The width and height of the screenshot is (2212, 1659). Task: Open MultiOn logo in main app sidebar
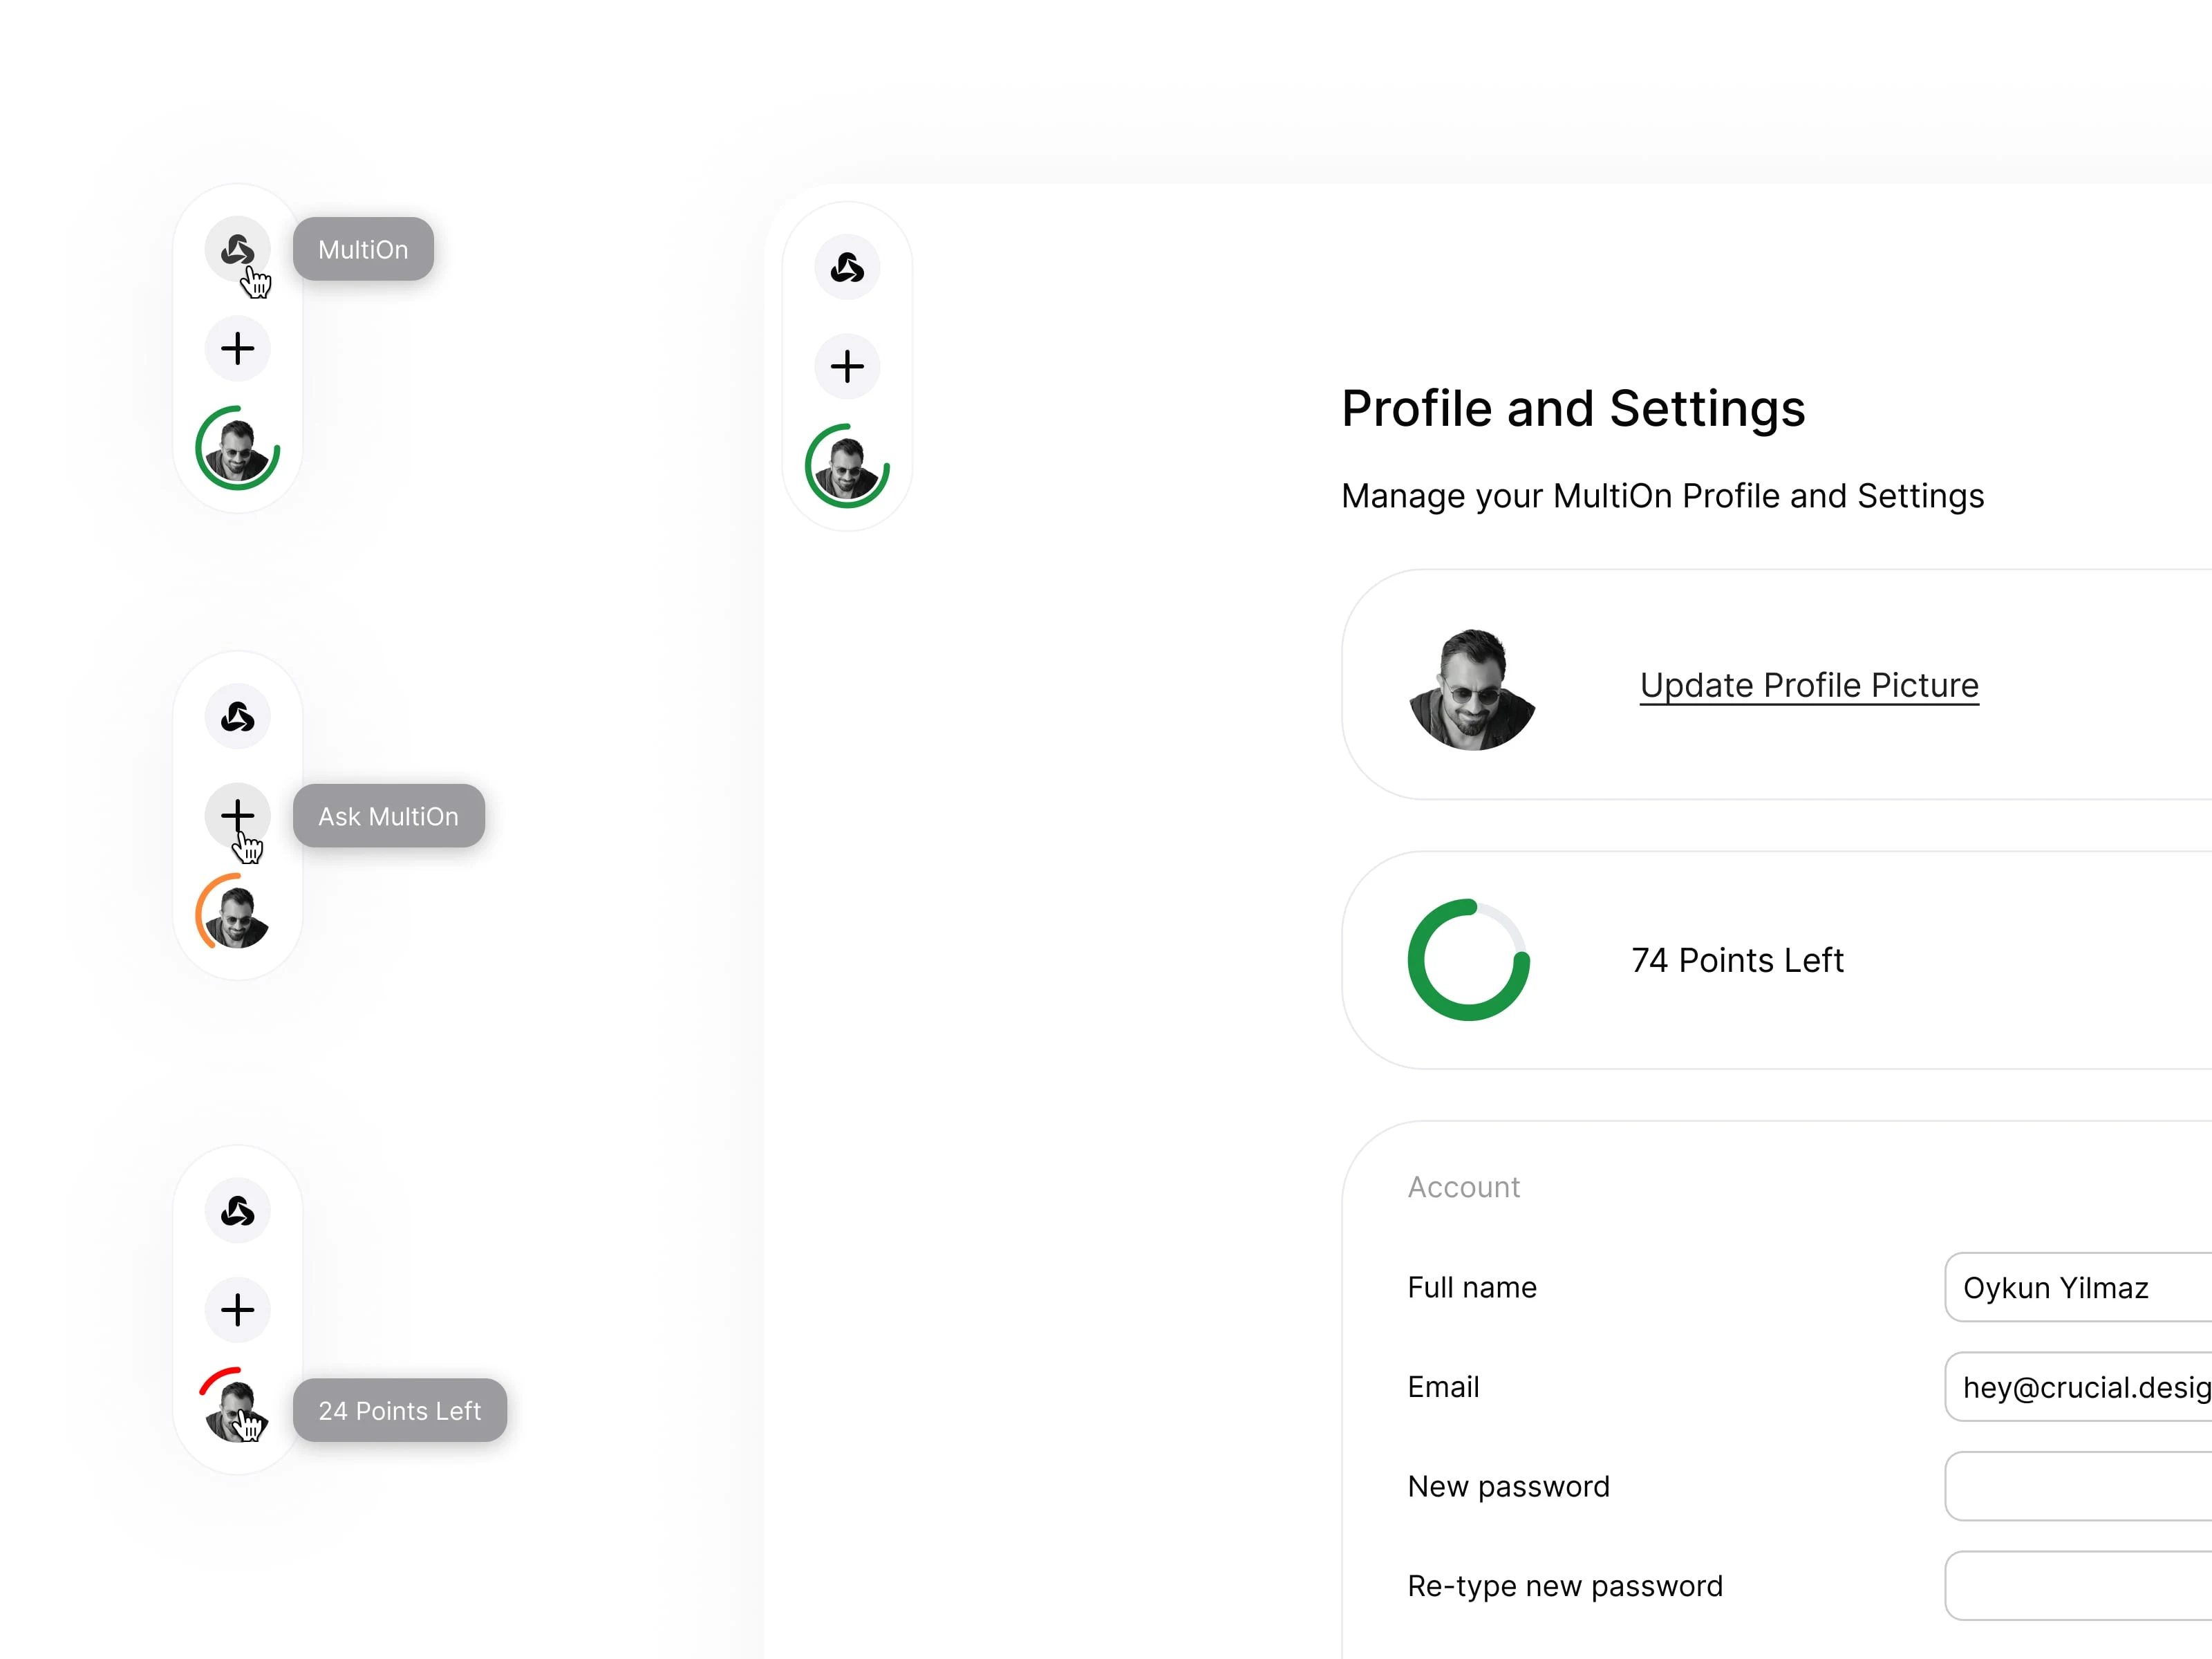coord(847,267)
